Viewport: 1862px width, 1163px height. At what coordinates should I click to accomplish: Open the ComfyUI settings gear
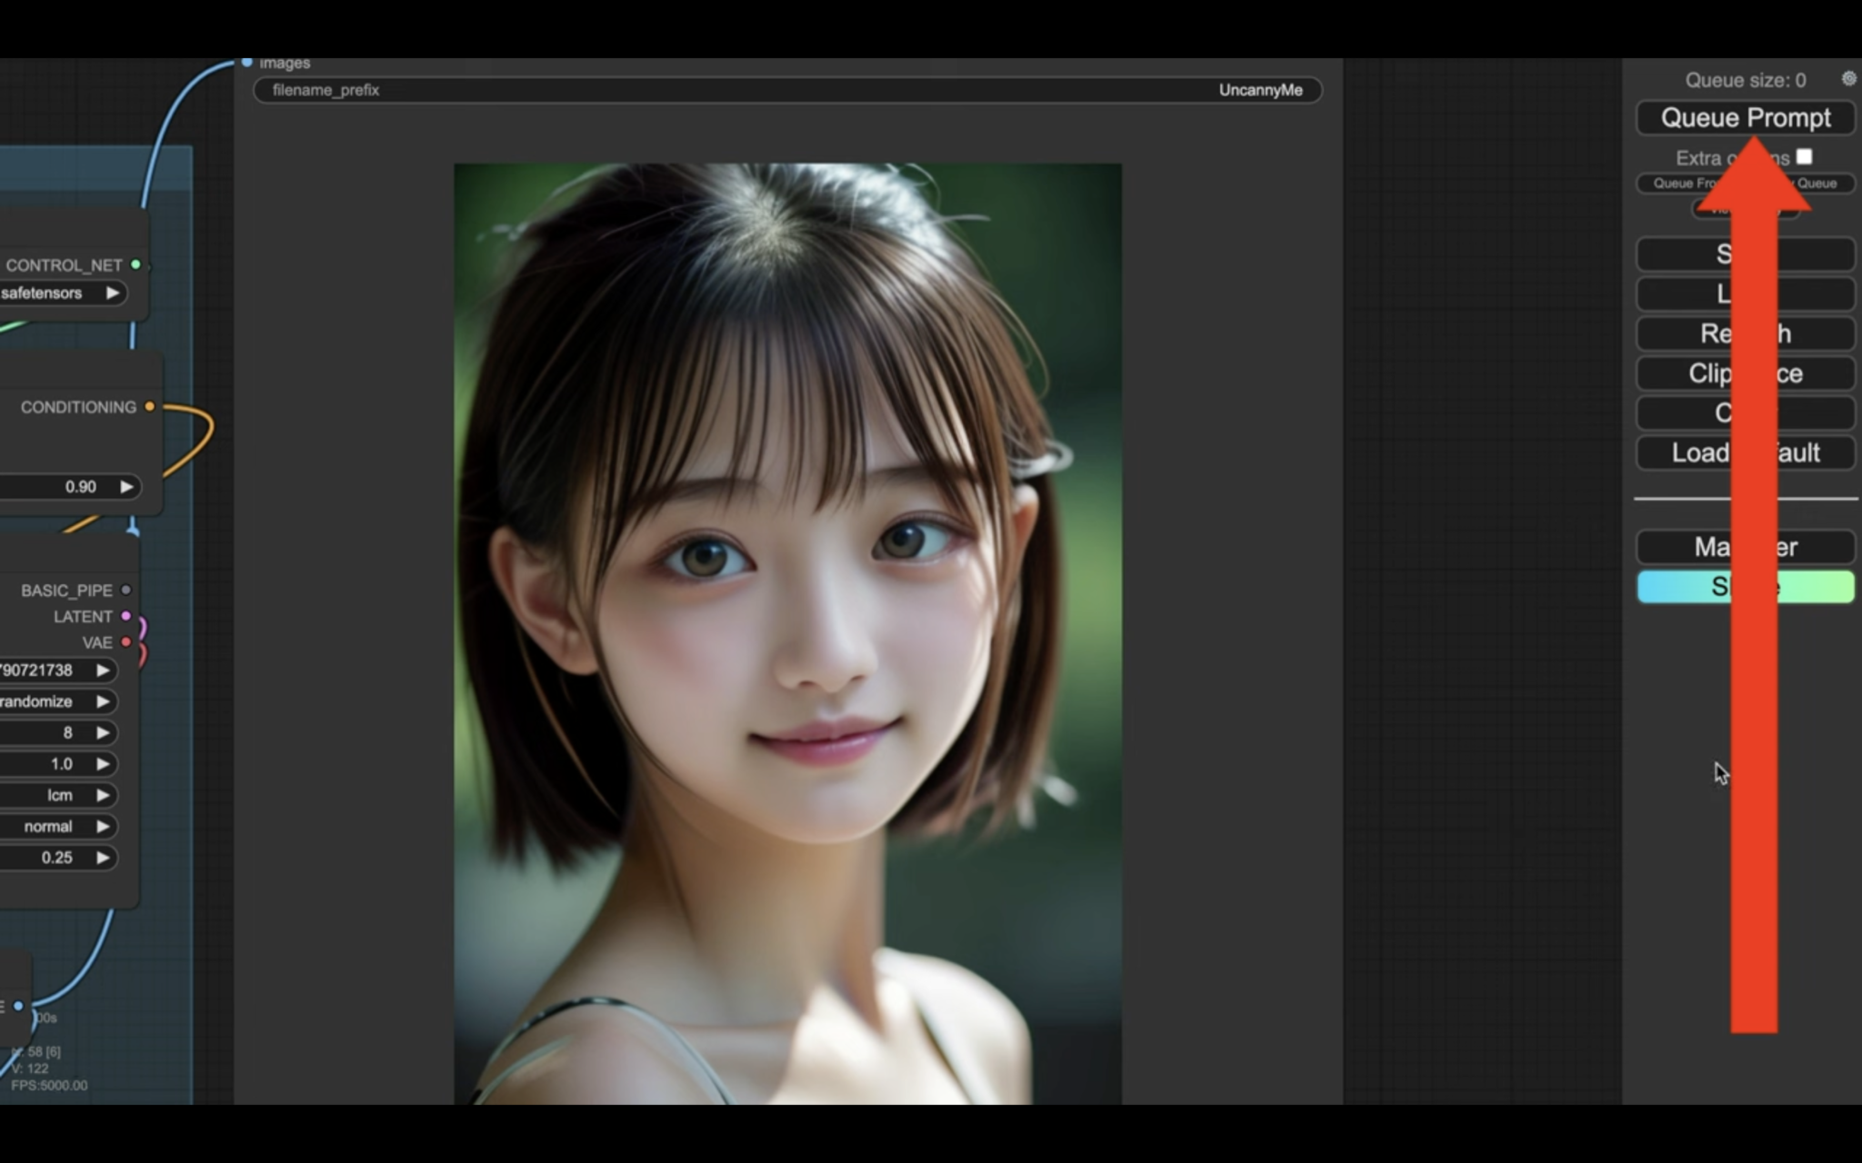click(1848, 79)
